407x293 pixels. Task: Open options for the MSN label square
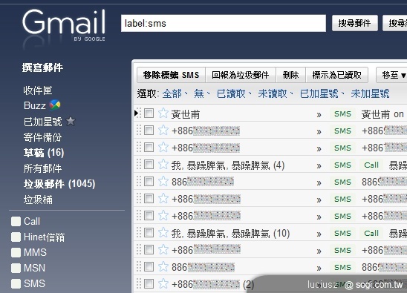[x=16, y=268]
